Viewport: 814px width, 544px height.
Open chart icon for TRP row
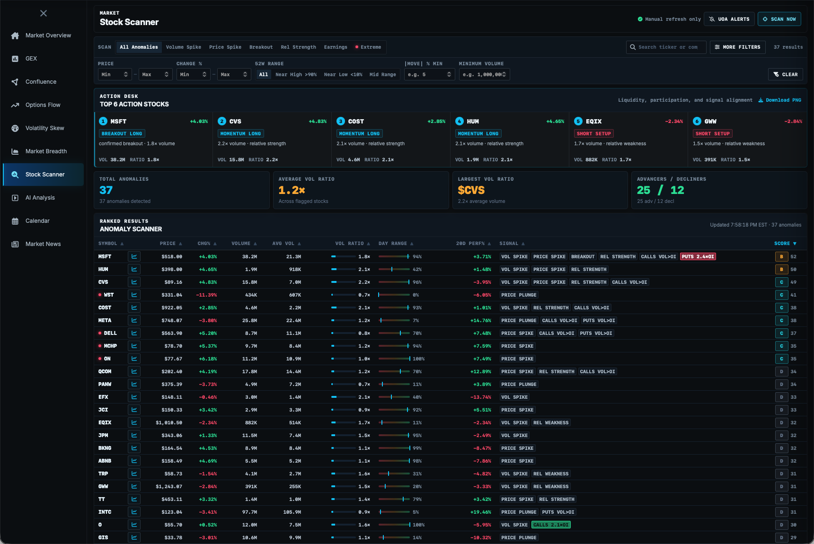click(x=134, y=474)
